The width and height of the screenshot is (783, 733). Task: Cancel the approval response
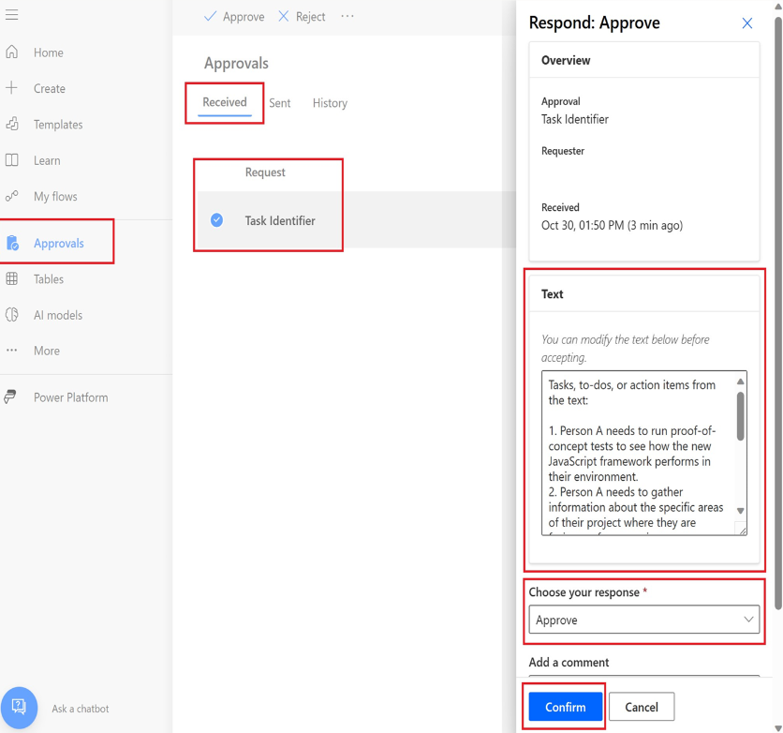[642, 706]
